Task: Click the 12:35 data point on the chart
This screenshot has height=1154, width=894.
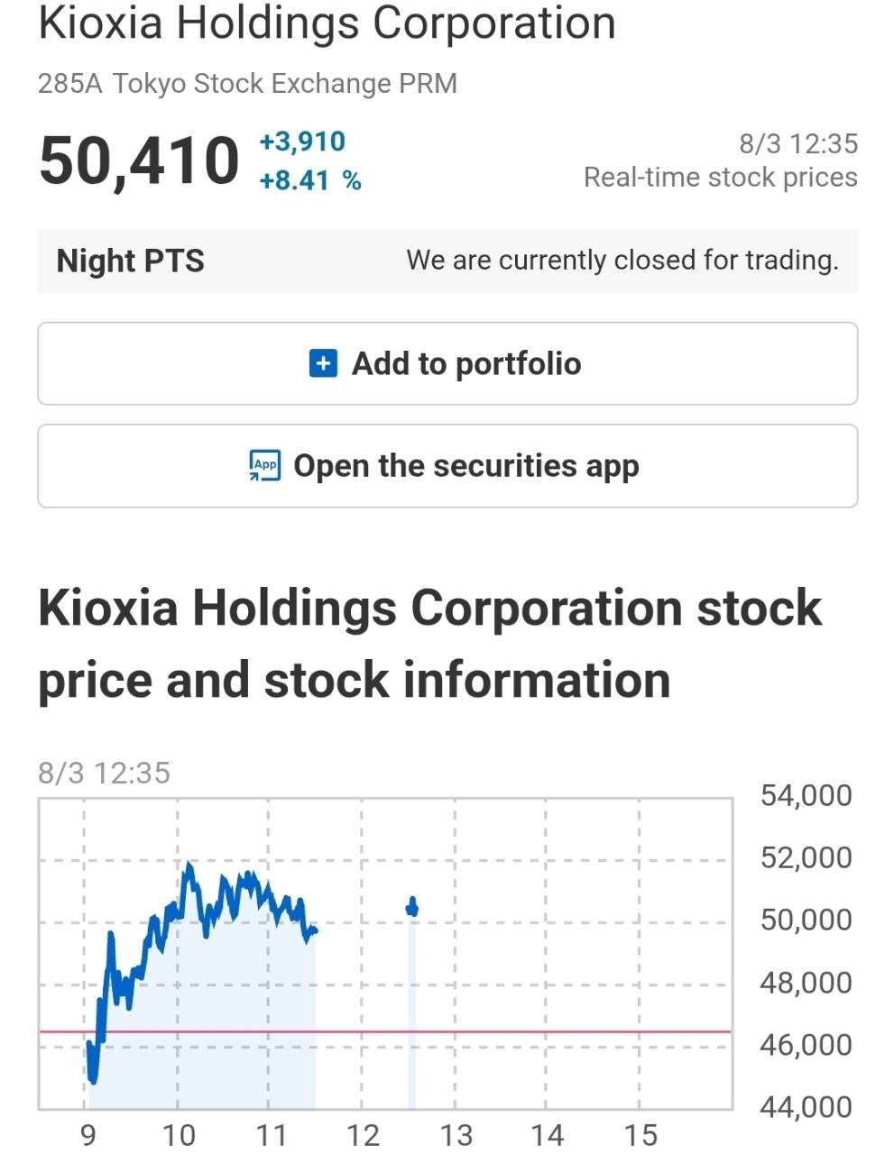Action: click(x=412, y=907)
